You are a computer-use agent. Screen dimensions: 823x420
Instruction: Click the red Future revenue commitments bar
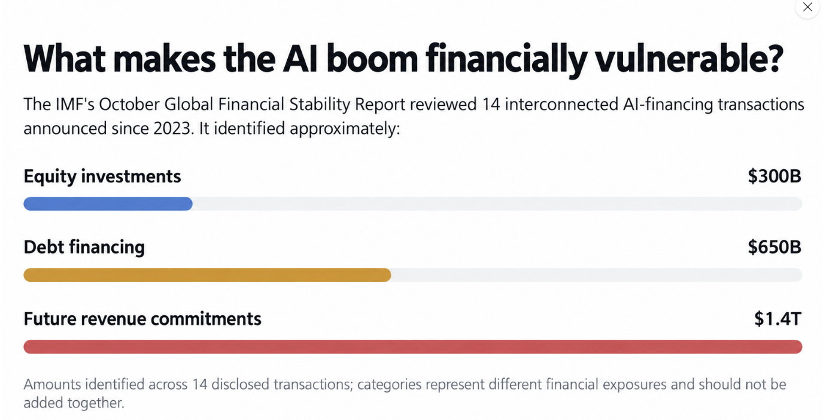click(413, 347)
